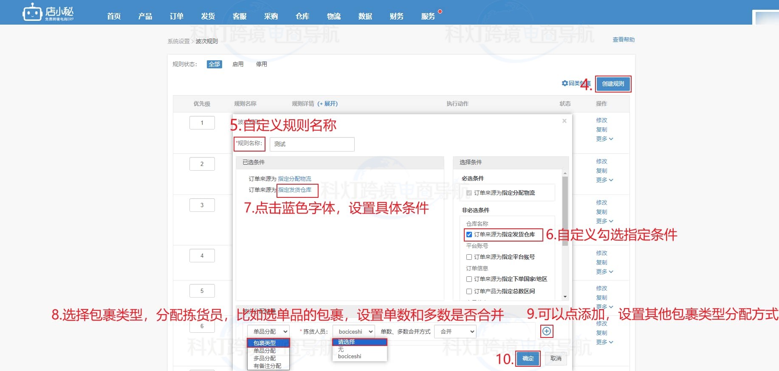779x371 pixels.
Task: Confirm the rule with 确定 button
Action: pyautogui.click(x=528, y=359)
